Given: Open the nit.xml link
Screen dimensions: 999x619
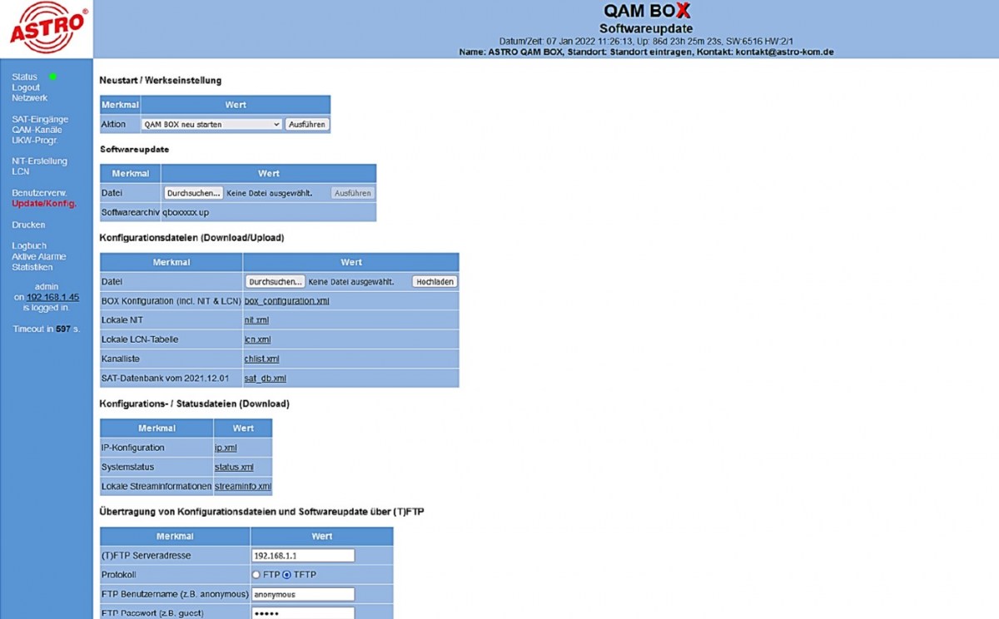Looking at the screenshot, I should (x=256, y=319).
